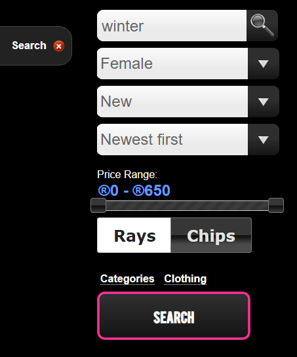Select the Search tab label
Screen dimensions: 297x357
point(30,46)
